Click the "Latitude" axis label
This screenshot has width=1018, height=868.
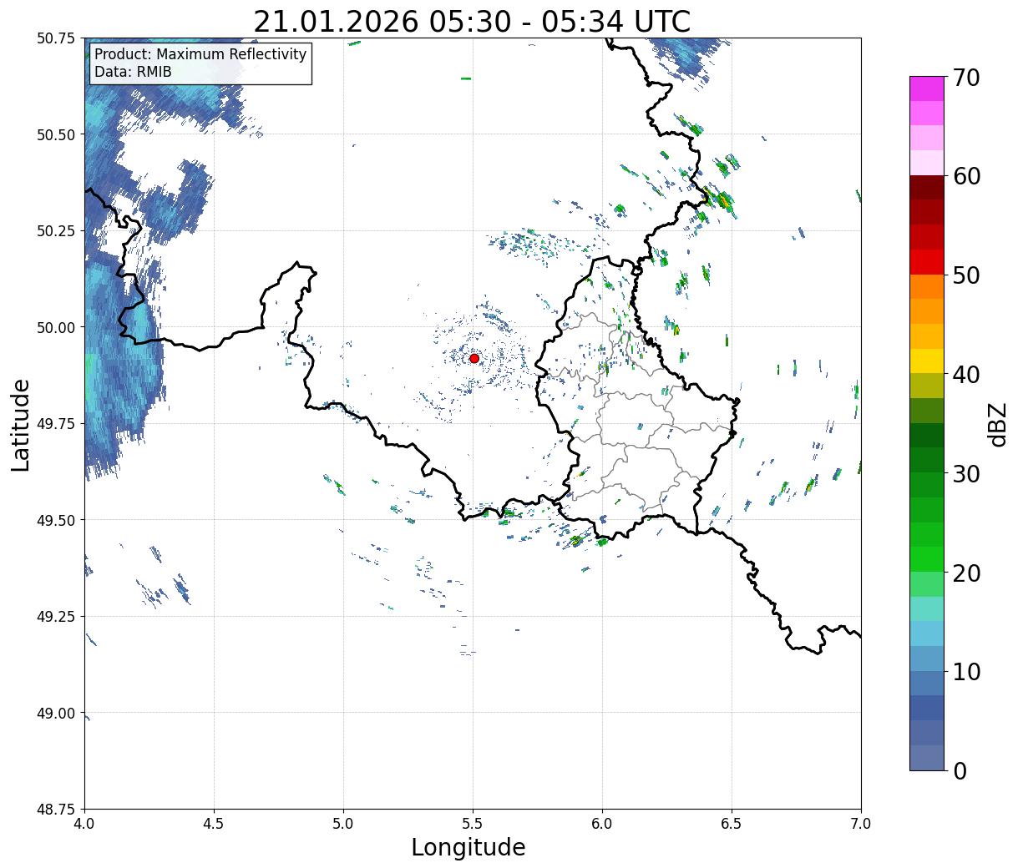pos(21,425)
